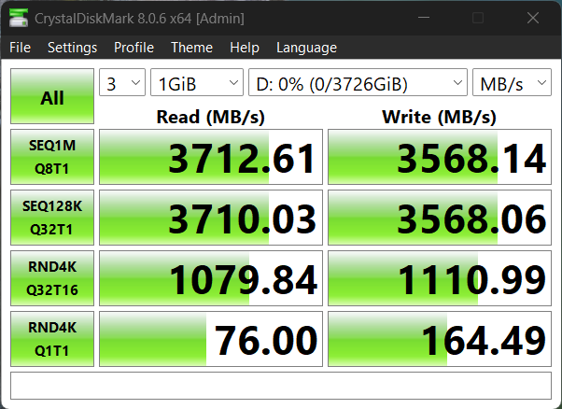The image size is (562, 409).
Task: Click the All benchmark button
Action: [52, 97]
